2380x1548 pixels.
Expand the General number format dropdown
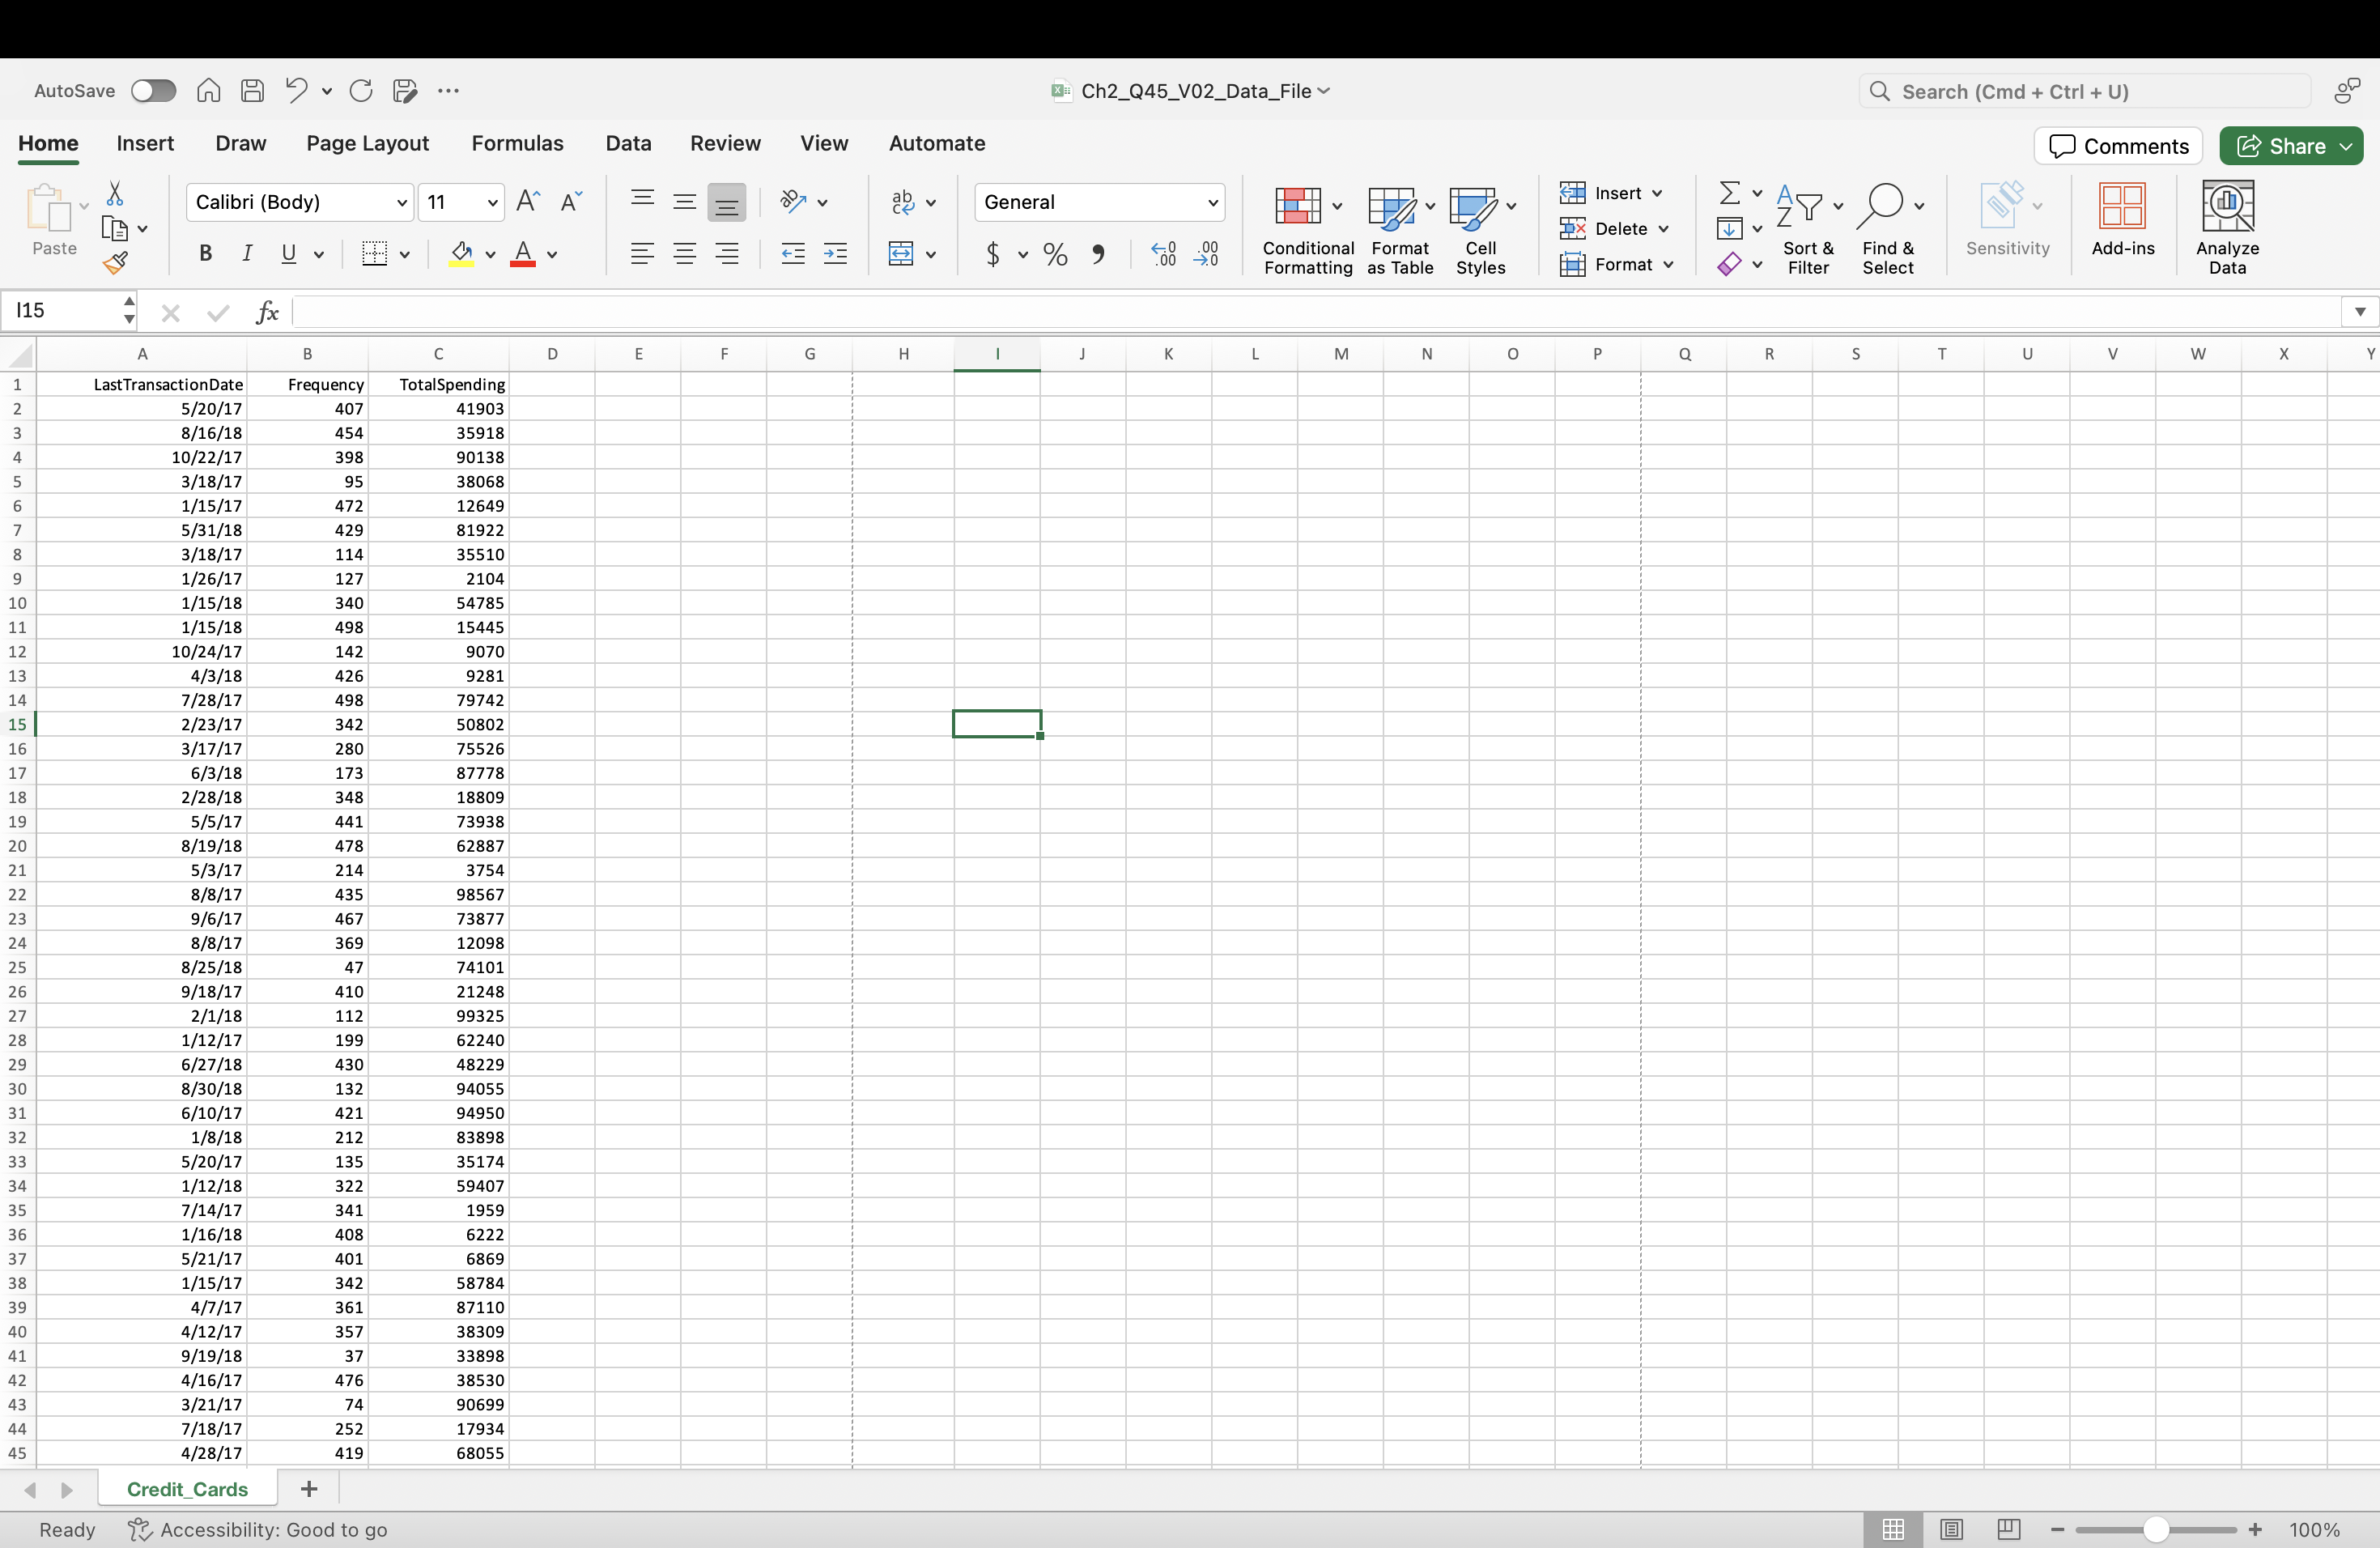[1212, 202]
